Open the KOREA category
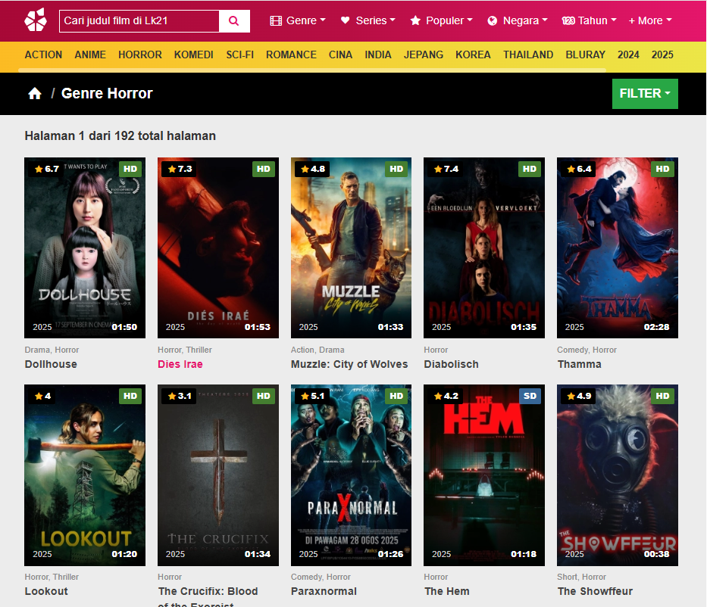The width and height of the screenshot is (707, 607). click(473, 55)
